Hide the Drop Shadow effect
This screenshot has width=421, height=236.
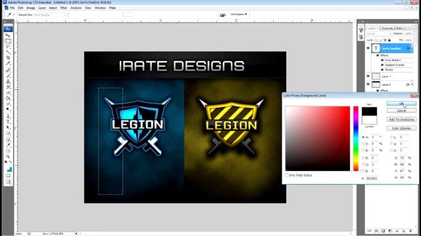coord(382,60)
